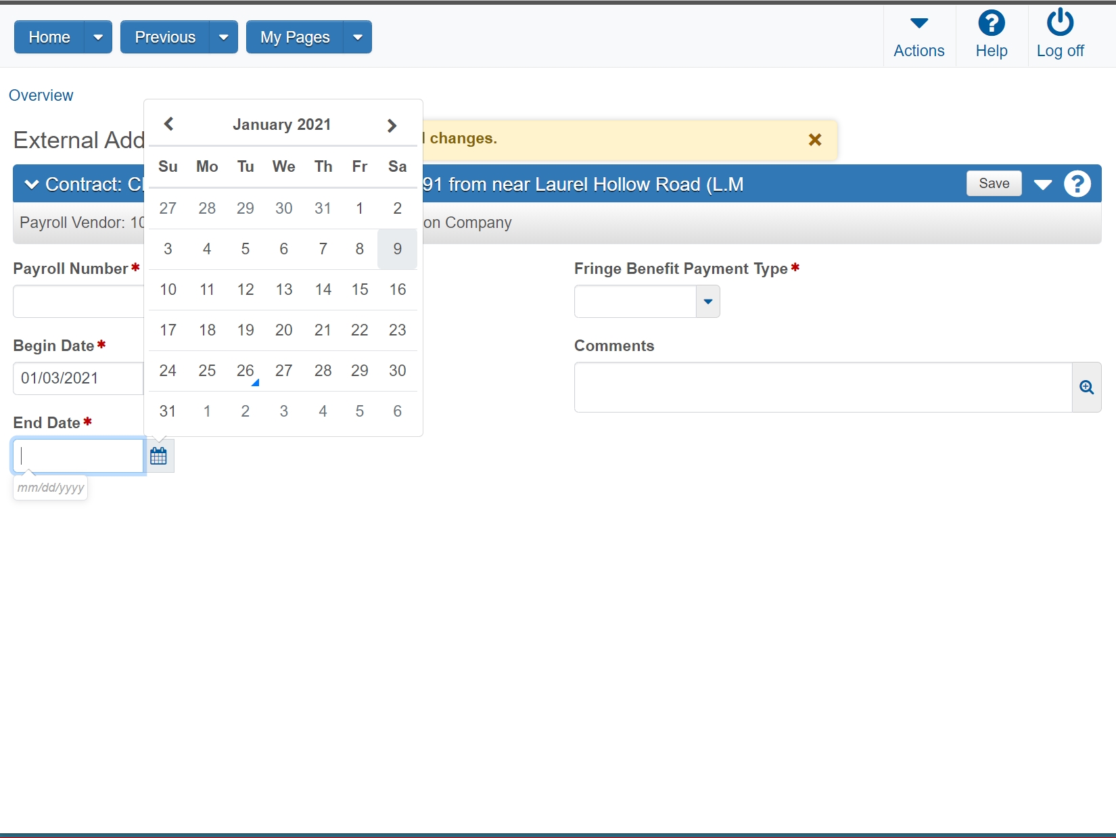This screenshot has width=1116, height=838.
Task: Open the Comments magnifier zoom icon
Action: [x=1087, y=388]
